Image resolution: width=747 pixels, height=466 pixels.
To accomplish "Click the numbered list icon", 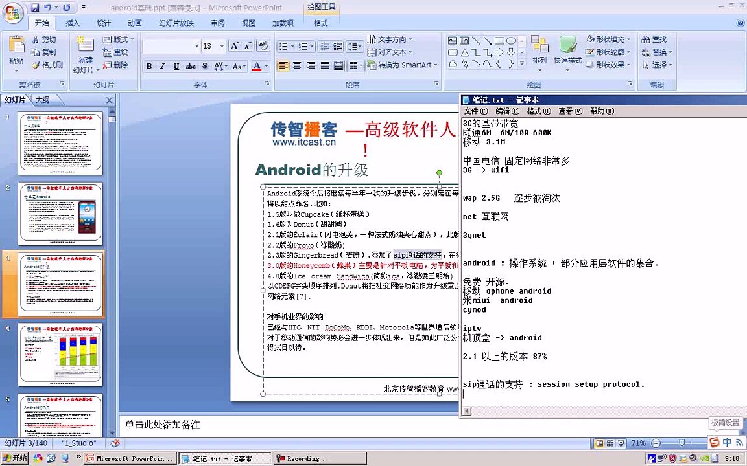I will 303,46.
